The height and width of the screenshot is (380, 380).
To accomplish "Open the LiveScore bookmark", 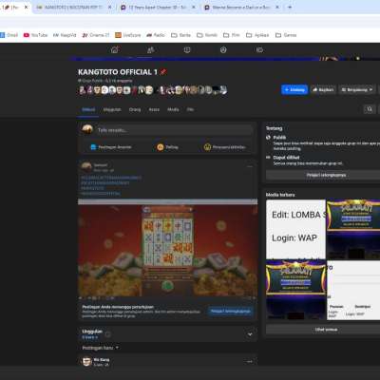I will click(x=128, y=35).
